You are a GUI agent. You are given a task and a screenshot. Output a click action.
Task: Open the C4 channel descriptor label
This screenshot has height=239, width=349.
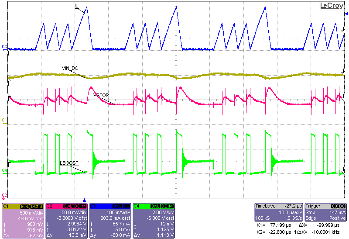(x=137, y=207)
